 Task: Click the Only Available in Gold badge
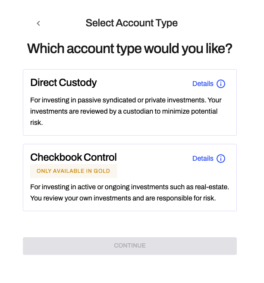(73, 171)
